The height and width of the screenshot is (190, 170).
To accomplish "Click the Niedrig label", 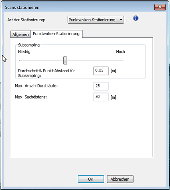I will [x=24, y=52].
